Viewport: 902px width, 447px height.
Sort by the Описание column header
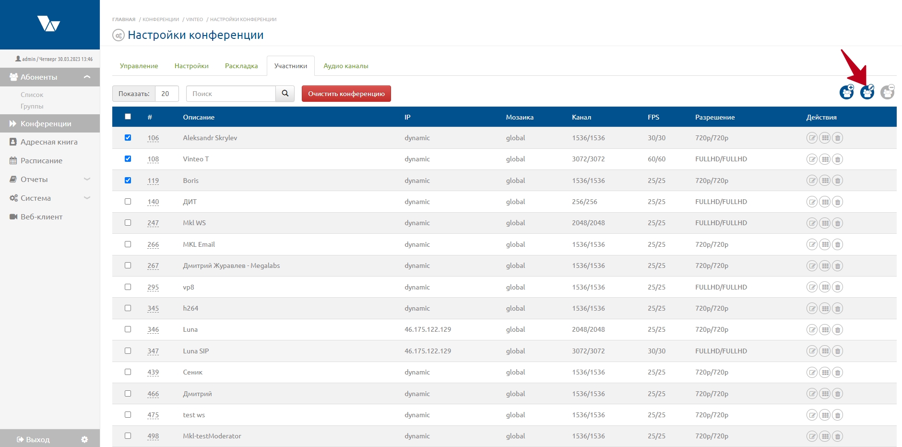coord(199,117)
